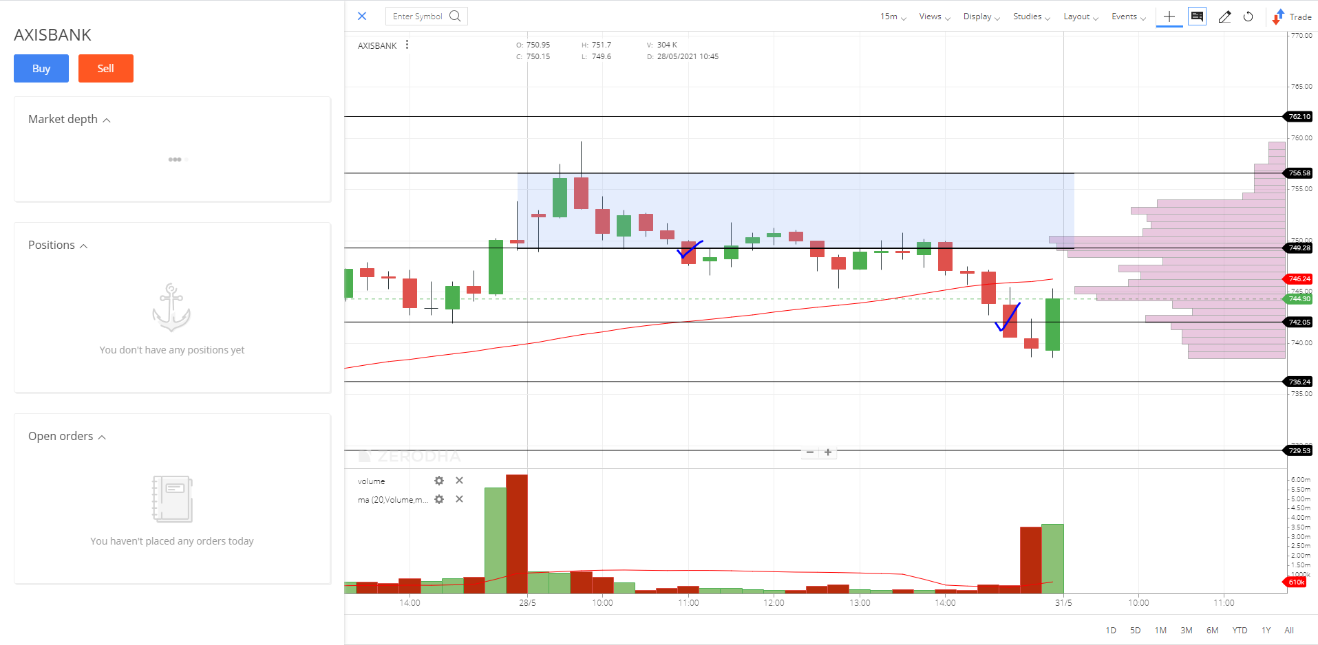Click the ma (20,Volume,m... study label
This screenshot has height=645, width=1318.
pyautogui.click(x=393, y=500)
